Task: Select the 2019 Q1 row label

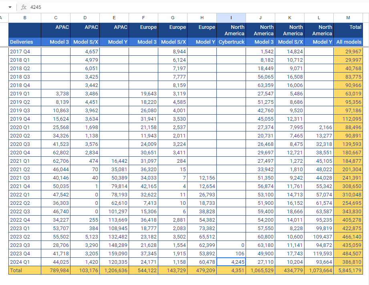Action: [25, 94]
